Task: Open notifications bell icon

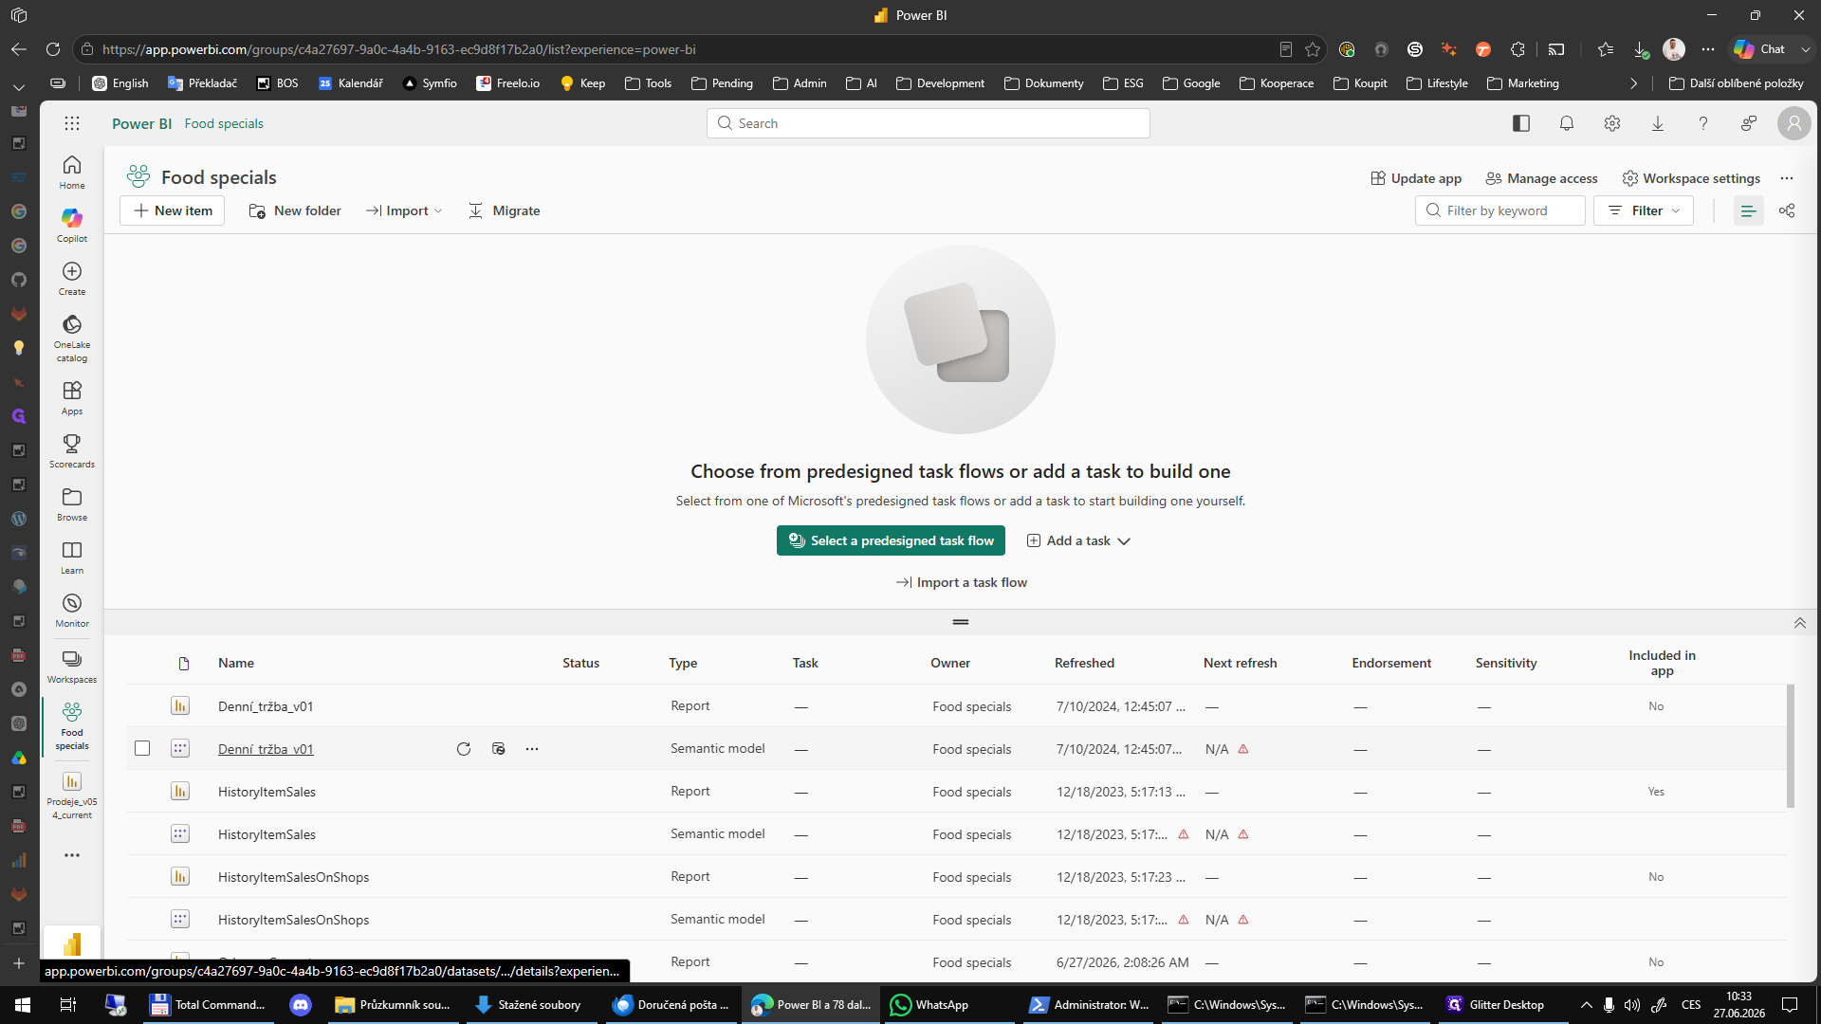Action: (x=1567, y=123)
